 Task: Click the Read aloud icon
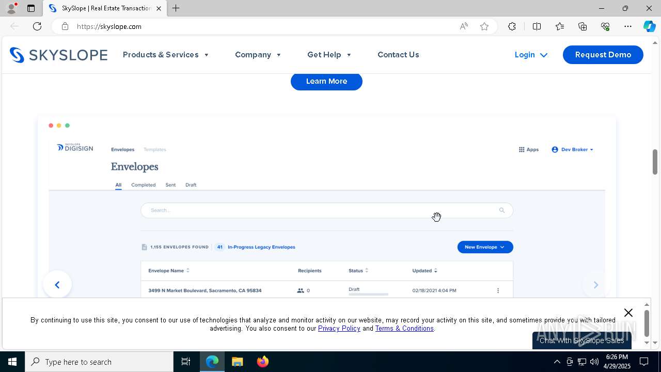[x=464, y=26]
